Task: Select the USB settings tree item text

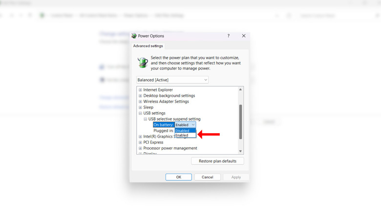Action: 154,113
